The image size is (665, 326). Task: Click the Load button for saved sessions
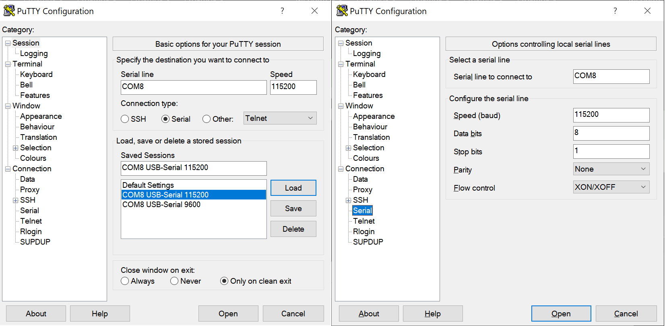tap(293, 188)
